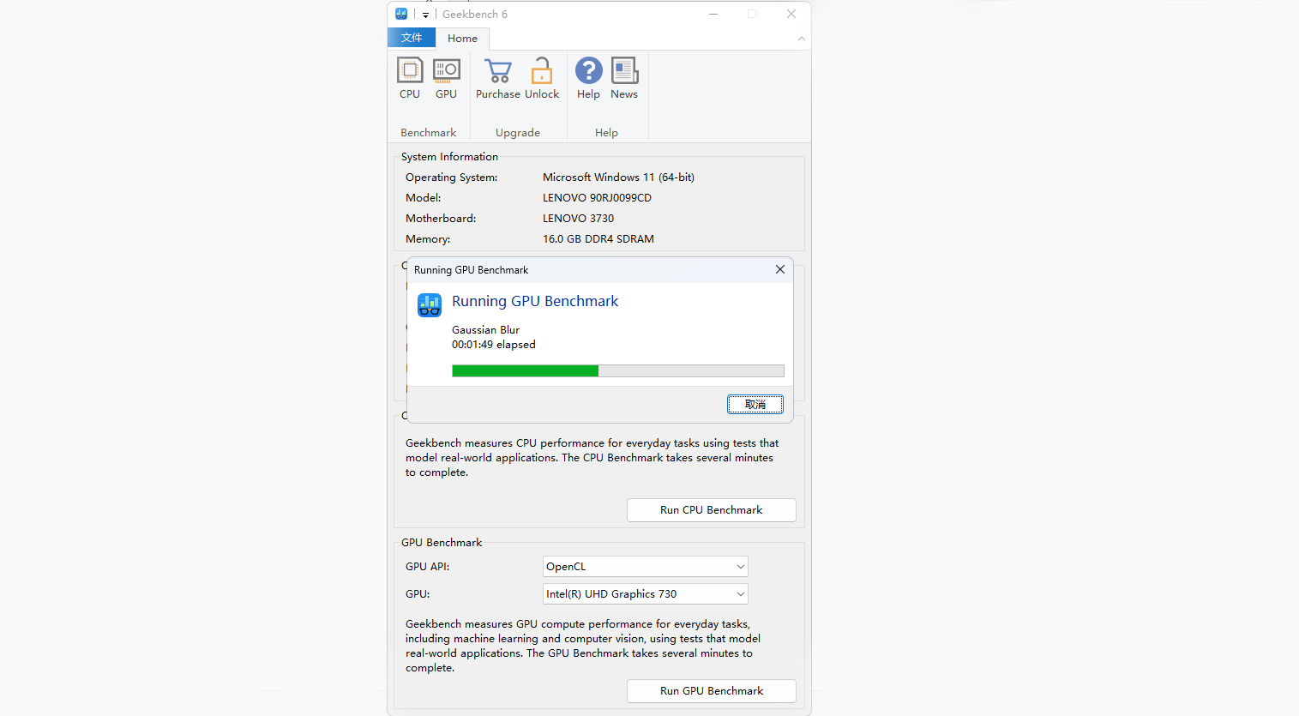1299x716 pixels.
Task: Click Geekbench app icon in title bar
Action: [401, 14]
